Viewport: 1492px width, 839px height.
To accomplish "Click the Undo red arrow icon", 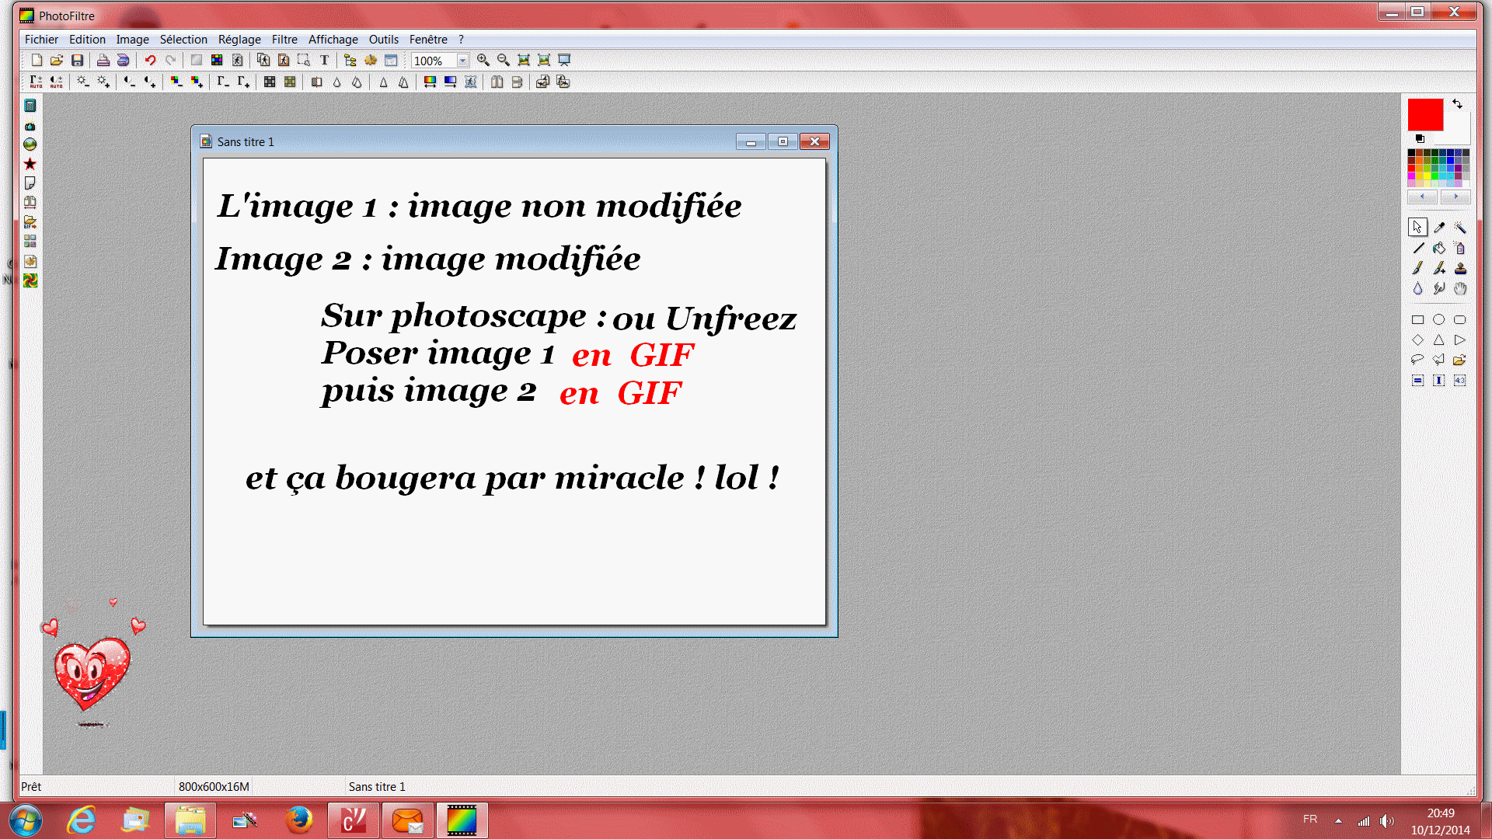I will (150, 60).
